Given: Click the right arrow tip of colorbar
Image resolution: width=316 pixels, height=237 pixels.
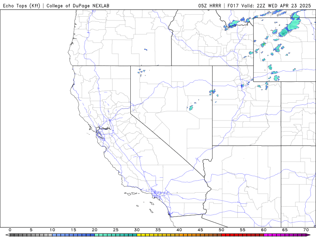Looking at the screenshot, I should tap(309, 235).
